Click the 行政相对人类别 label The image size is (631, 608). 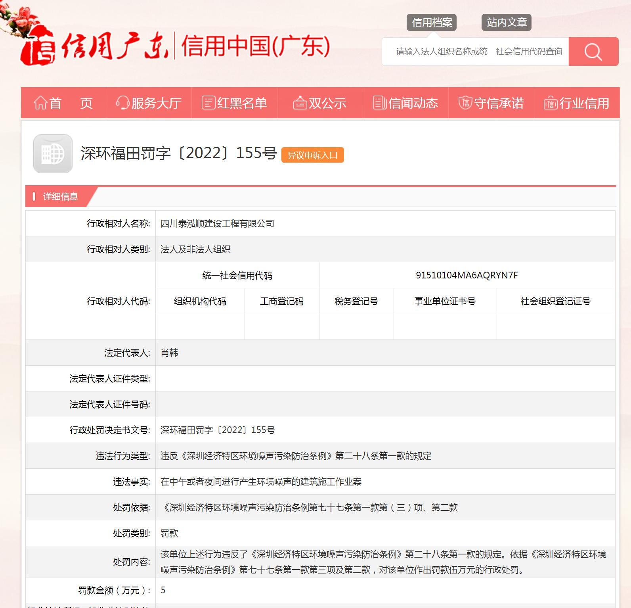pyautogui.click(x=119, y=249)
